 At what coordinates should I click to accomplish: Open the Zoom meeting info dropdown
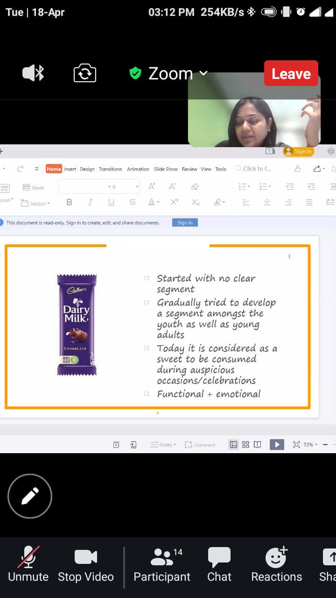pos(178,73)
